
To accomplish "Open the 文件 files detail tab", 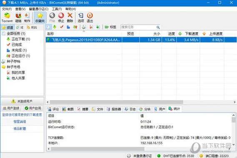I will click(97, 109).
